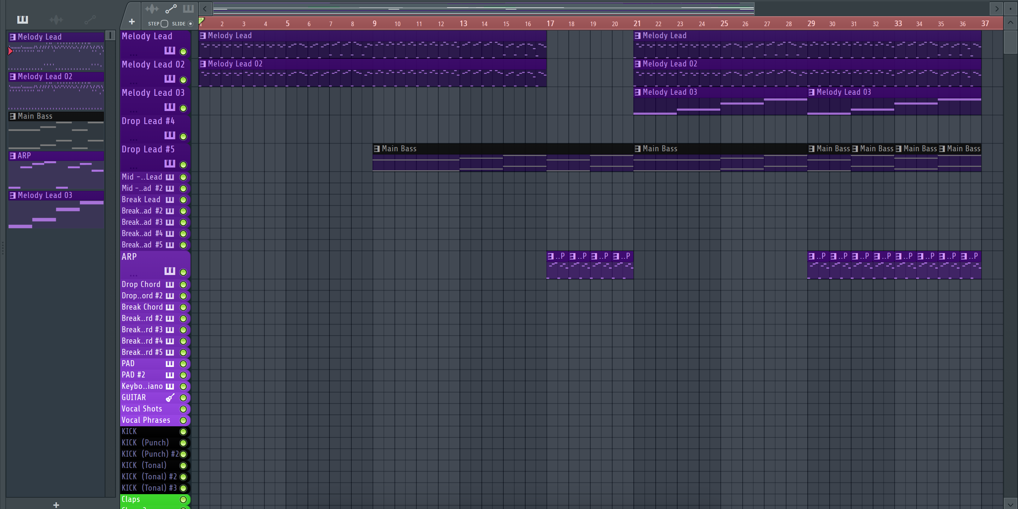Mute the ARP track

(183, 272)
